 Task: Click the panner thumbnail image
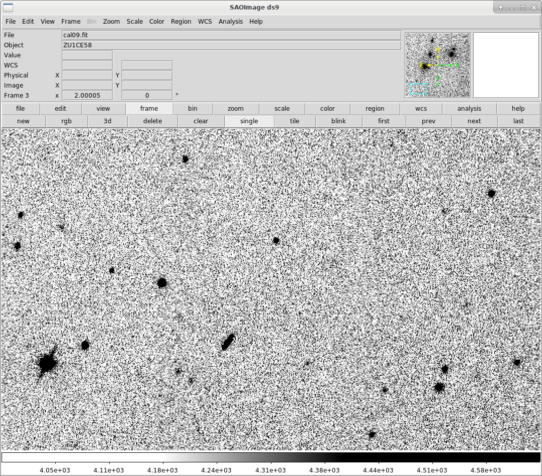(x=437, y=65)
